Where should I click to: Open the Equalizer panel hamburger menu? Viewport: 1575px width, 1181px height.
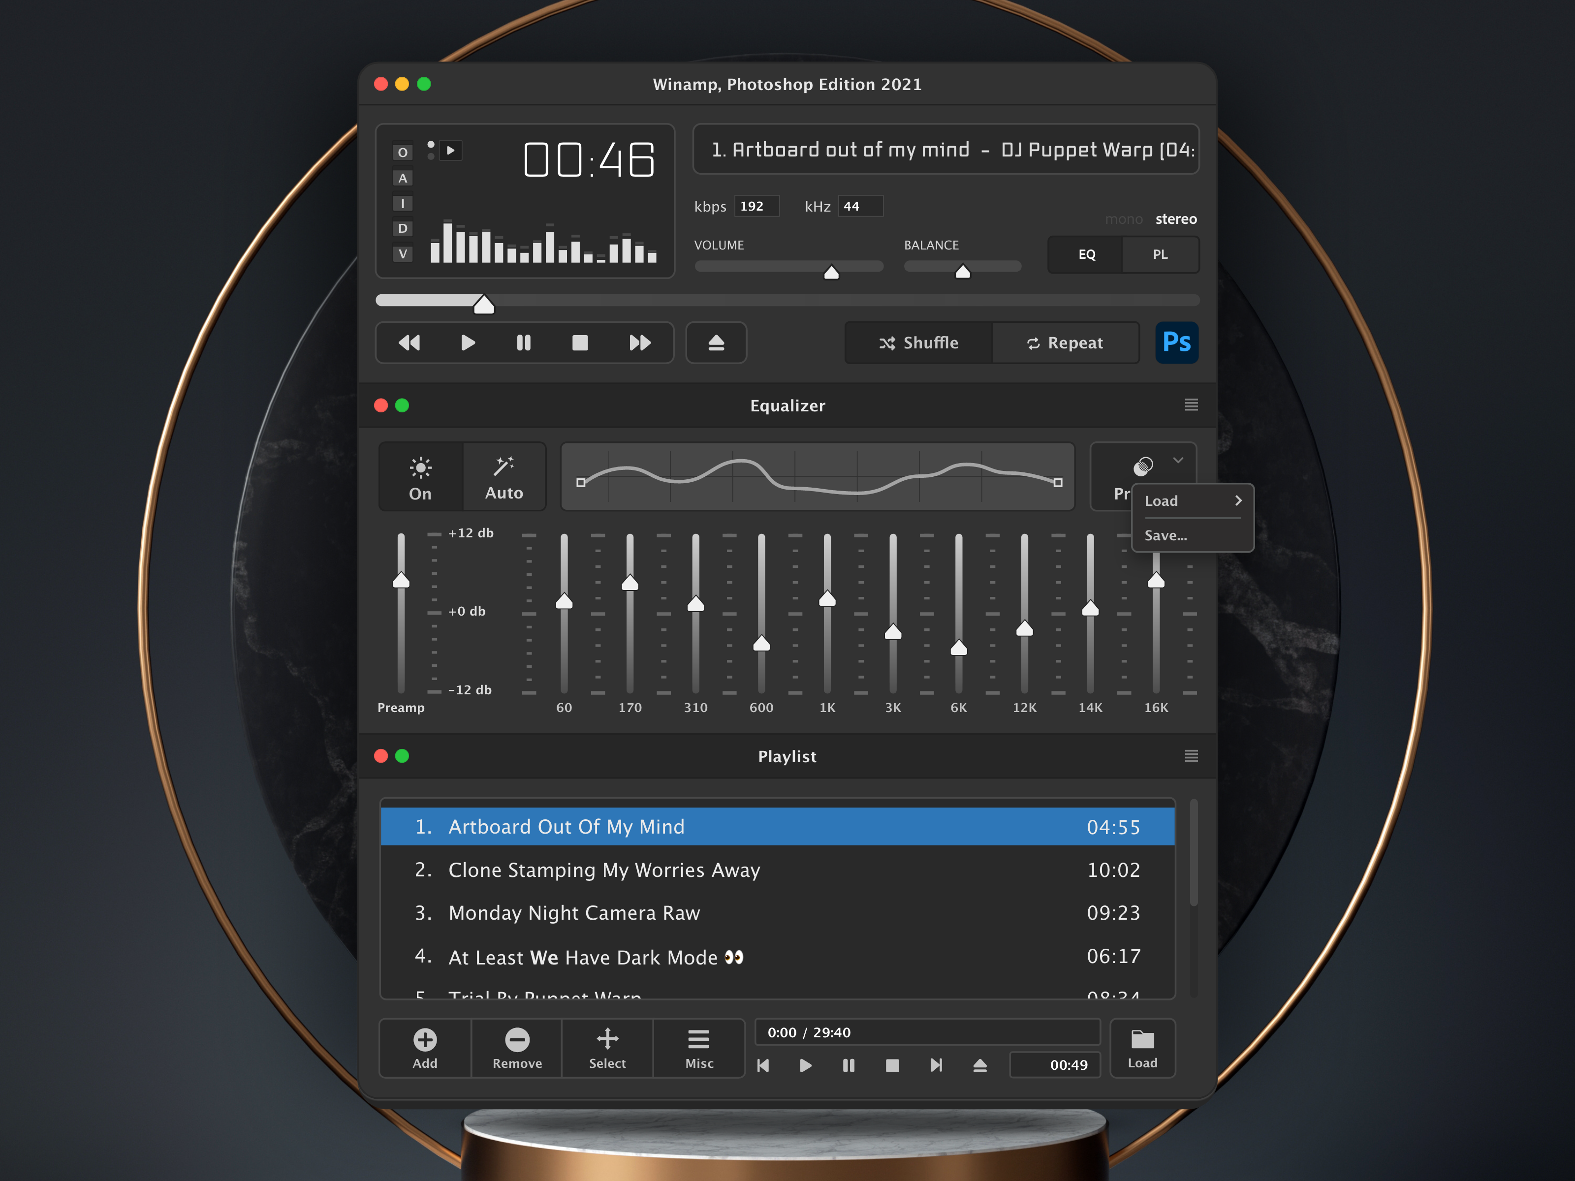(1191, 405)
